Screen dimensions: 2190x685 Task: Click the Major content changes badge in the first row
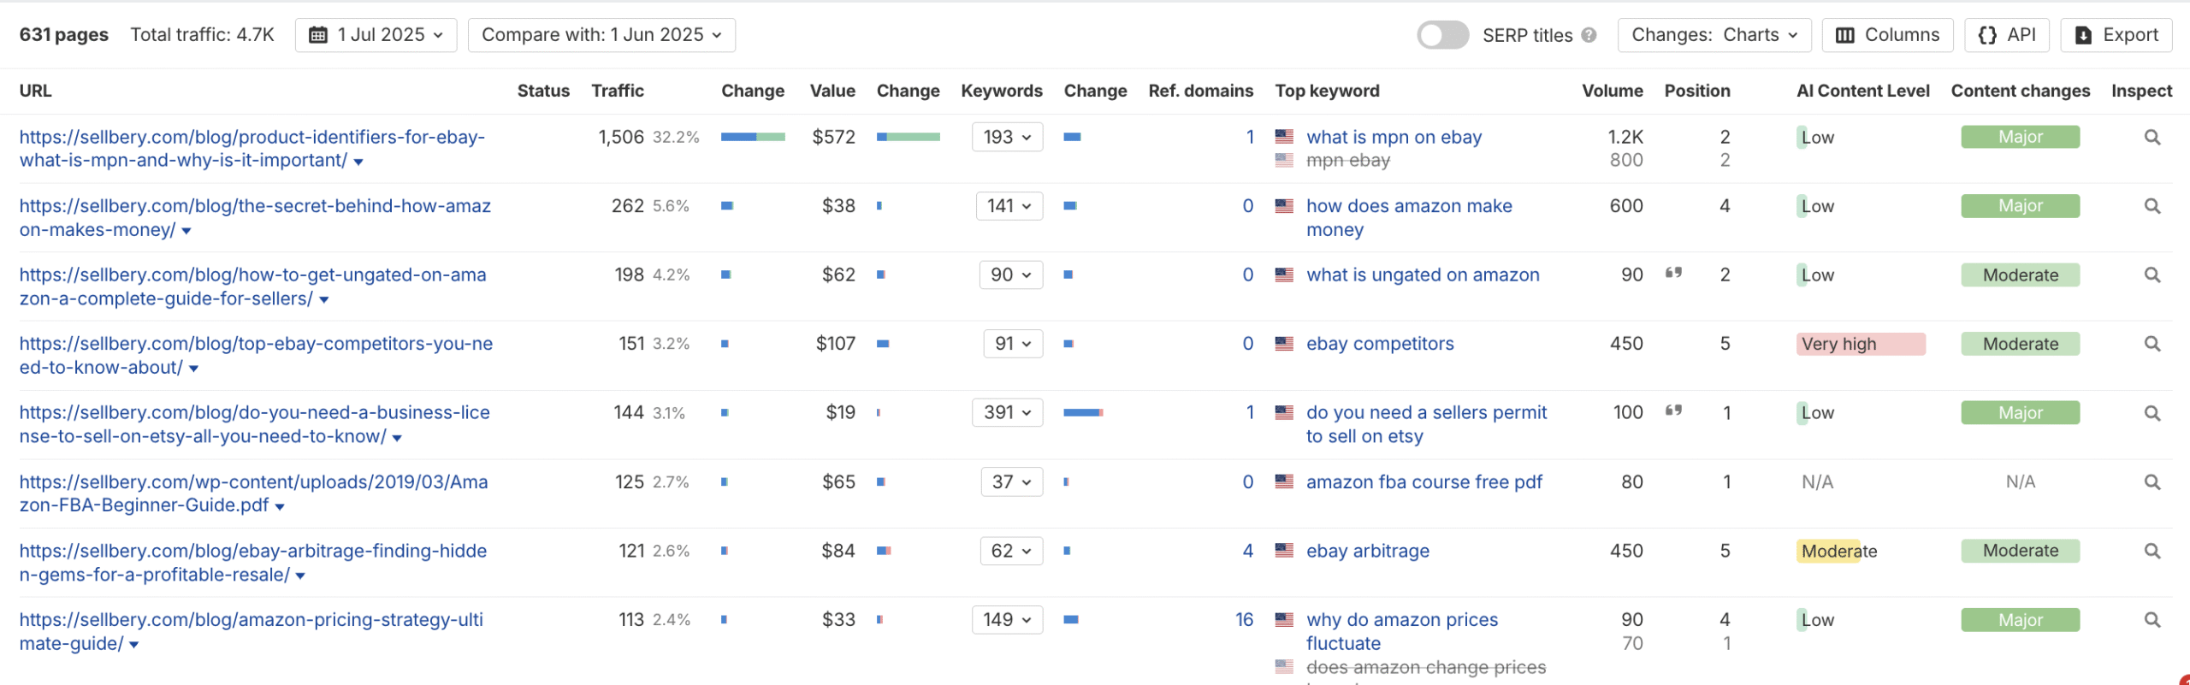coord(2020,138)
